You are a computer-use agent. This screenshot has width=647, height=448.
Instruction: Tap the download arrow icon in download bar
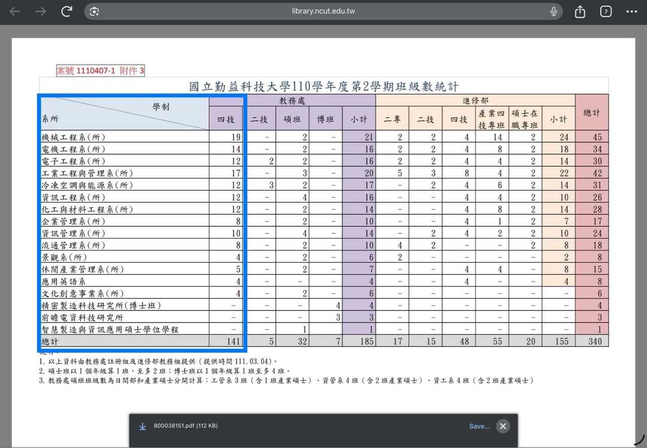pyautogui.click(x=142, y=426)
